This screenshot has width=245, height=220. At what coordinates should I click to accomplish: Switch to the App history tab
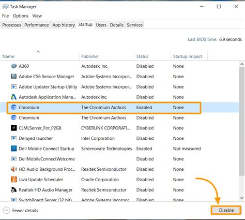pos(64,25)
